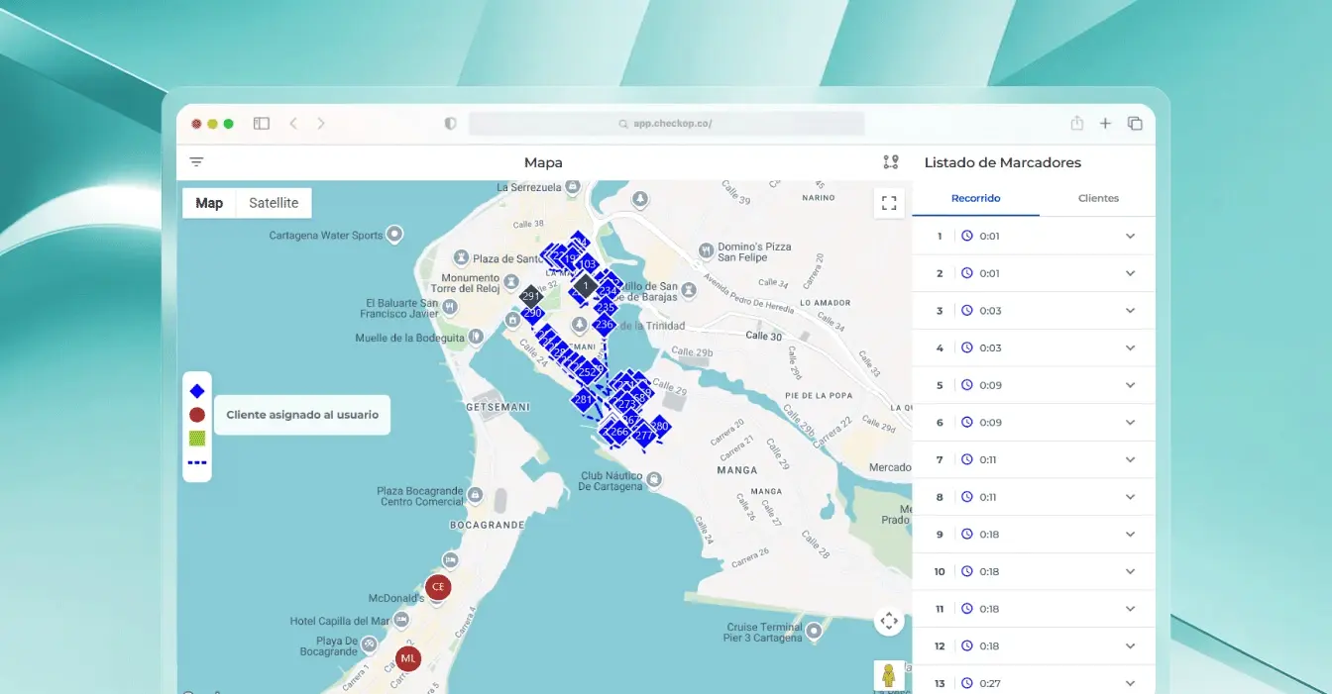
Task: Select the Street View pegman icon
Action: [x=889, y=675]
